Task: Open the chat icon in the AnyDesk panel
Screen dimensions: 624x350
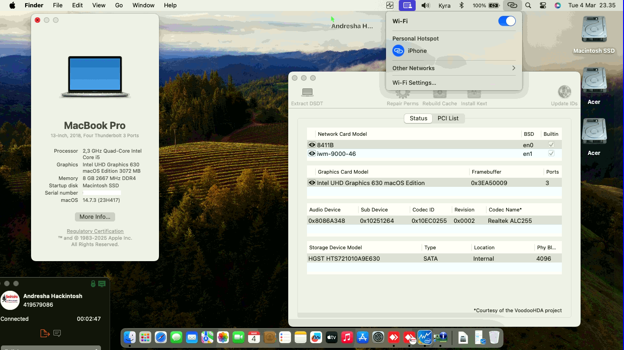Action: tap(57, 333)
